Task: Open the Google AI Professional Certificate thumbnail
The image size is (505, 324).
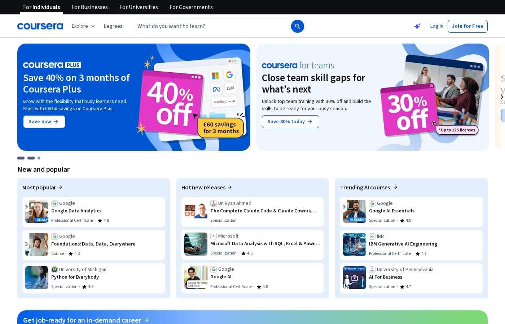Action: pyautogui.click(x=196, y=277)
